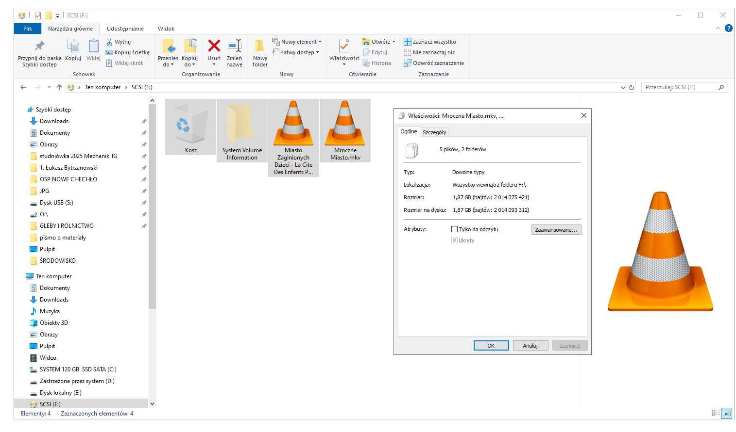
Task: Click the Wklej paste icon
Action: 93,46
